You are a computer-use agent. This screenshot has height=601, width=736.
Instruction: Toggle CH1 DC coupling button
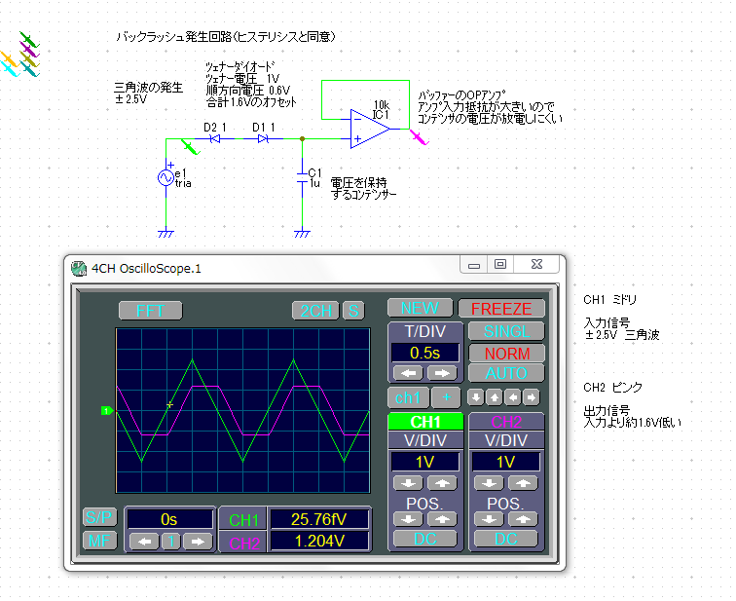coord(424,539)
